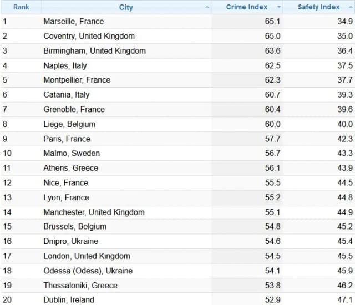This screenshot has width=355, height=305.
Task: Click London's crime index value 54.5
Action: click(272, 256)
